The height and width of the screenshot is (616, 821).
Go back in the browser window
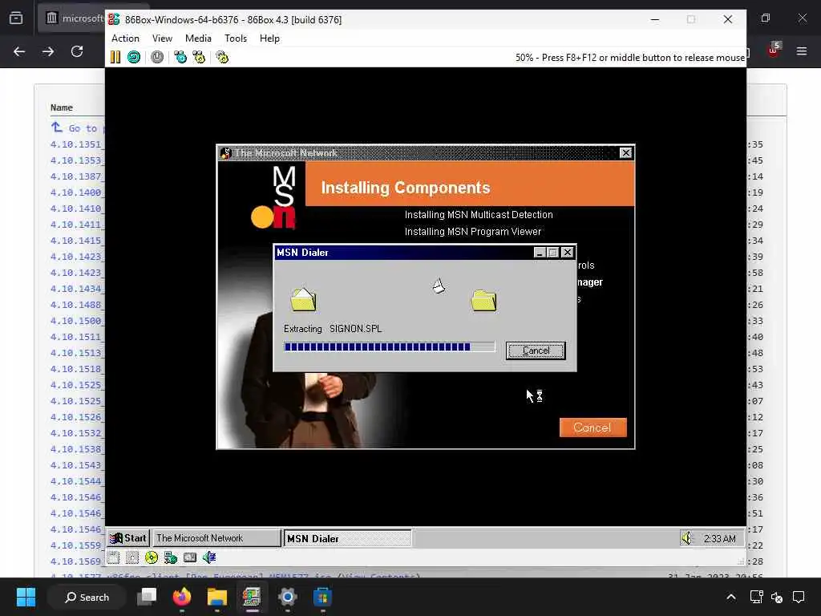pos(19,51)
